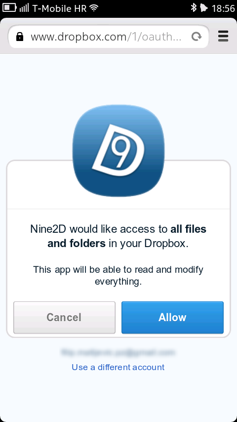Click the blurred account email text

[118, 352]
